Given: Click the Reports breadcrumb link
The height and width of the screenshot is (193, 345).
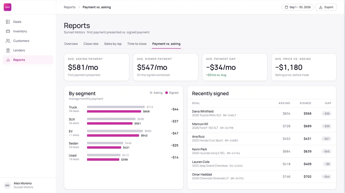Looking at the screenshot, I should (70, 7).
